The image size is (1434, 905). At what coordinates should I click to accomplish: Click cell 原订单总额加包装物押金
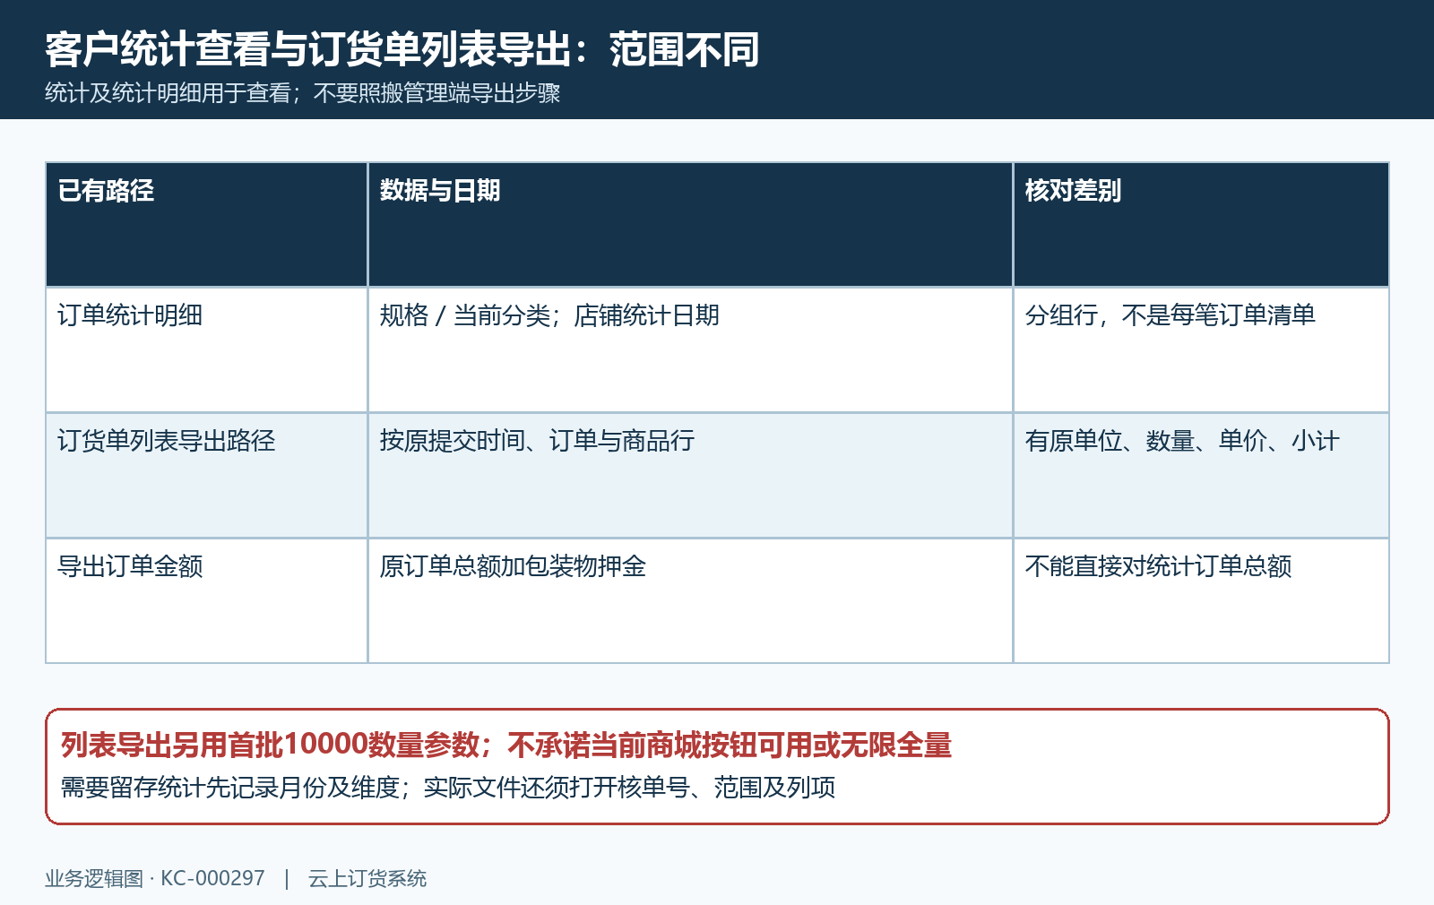690,600
